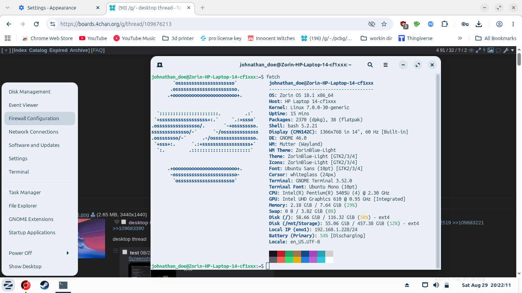Open the new tab button in terminal header
Screen dimensions: 522x293
click(x=160, y=65)
